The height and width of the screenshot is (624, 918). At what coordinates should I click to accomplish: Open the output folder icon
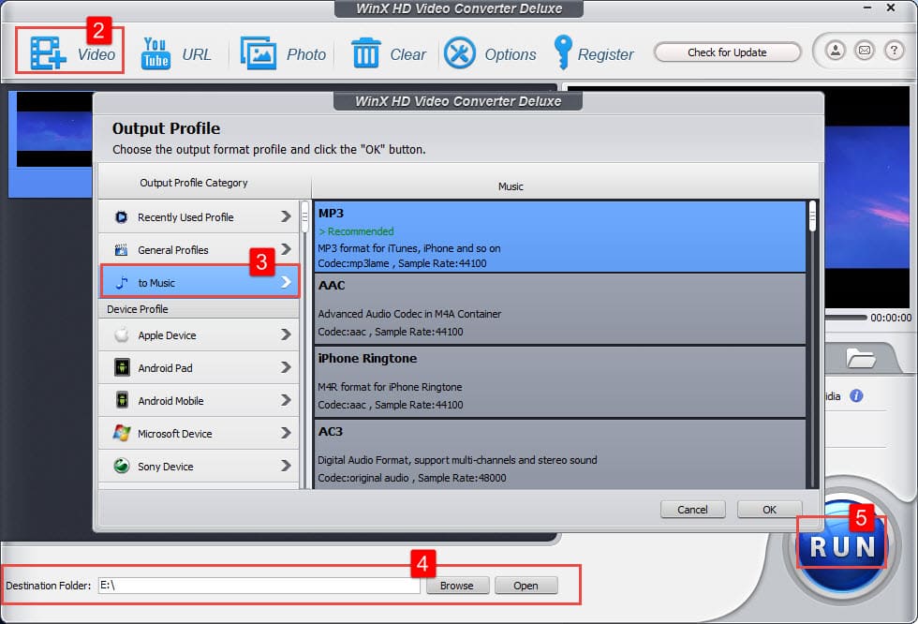coord(861,358)
